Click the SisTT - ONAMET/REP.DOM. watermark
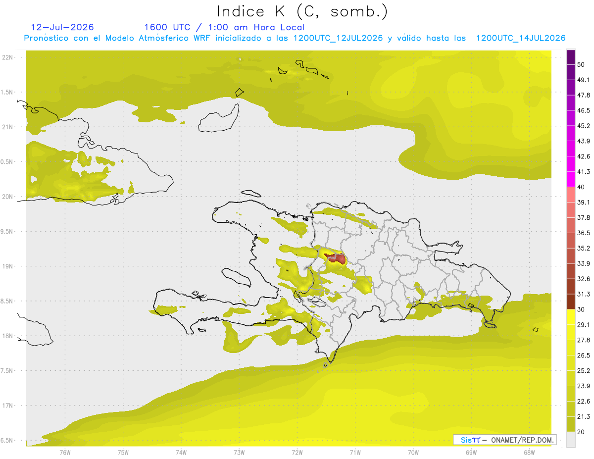This screenshot has height=459, width=594. pos(505,440)
